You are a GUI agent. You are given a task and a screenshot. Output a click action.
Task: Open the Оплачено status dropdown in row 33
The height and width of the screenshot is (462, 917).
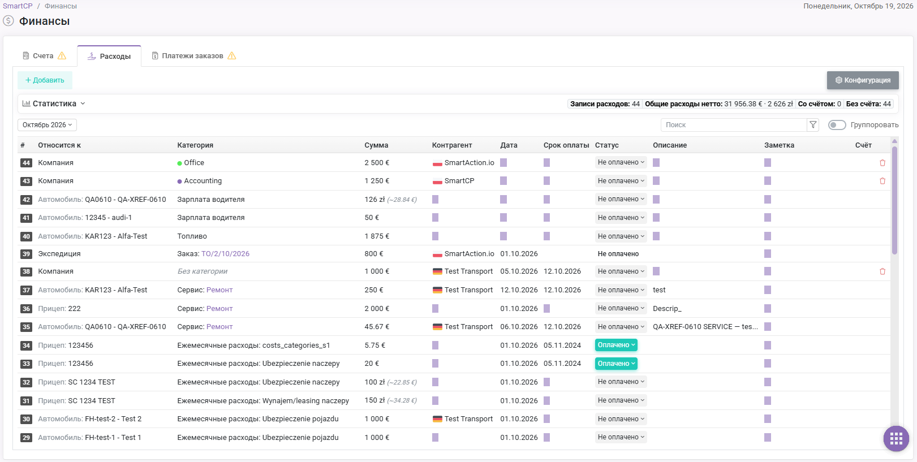[x=616, y=364]
